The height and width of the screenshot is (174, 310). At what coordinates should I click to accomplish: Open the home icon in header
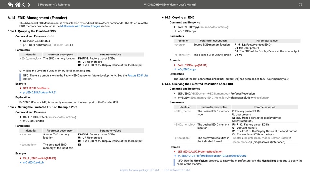[x=18, y=4]
